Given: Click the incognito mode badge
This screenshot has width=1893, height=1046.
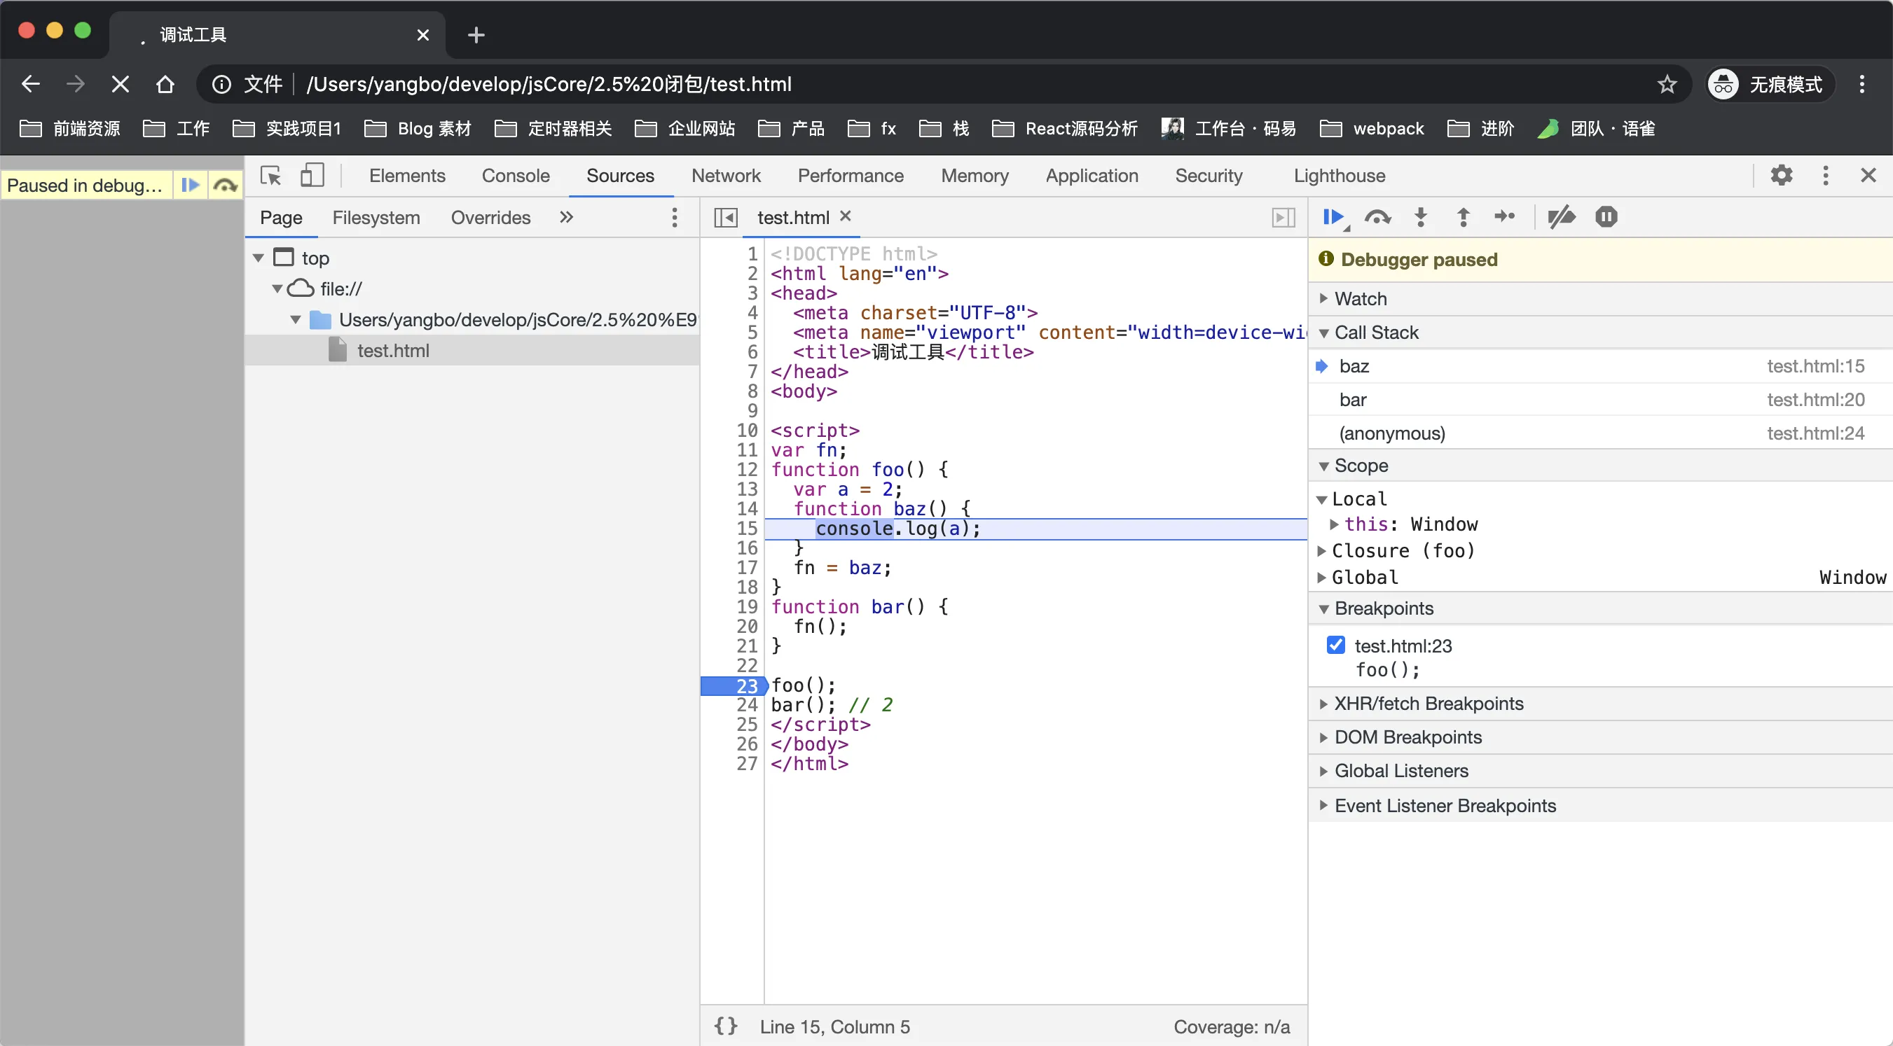Looking at the screenshot, I should [1770, 85].
